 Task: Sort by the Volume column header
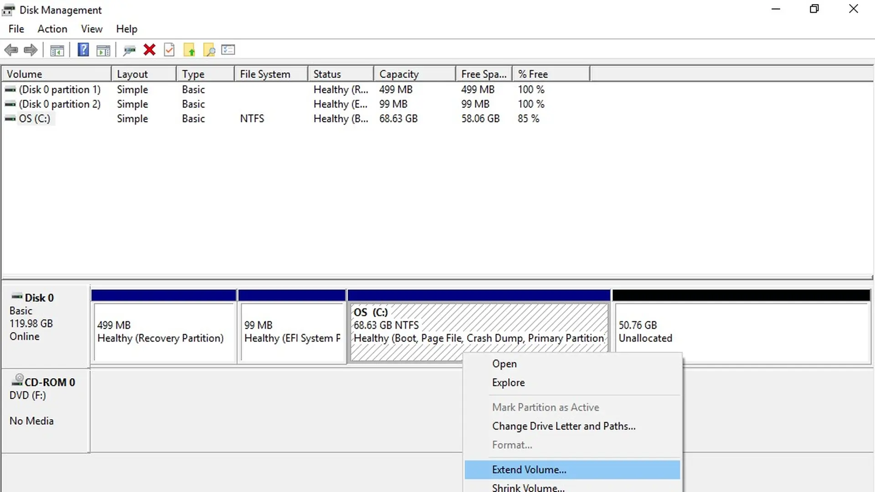click(x=57, y=74)
